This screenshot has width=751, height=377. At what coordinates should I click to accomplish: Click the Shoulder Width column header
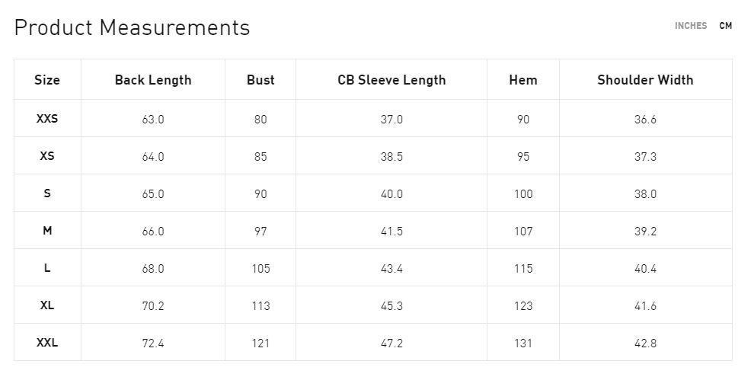645,80
